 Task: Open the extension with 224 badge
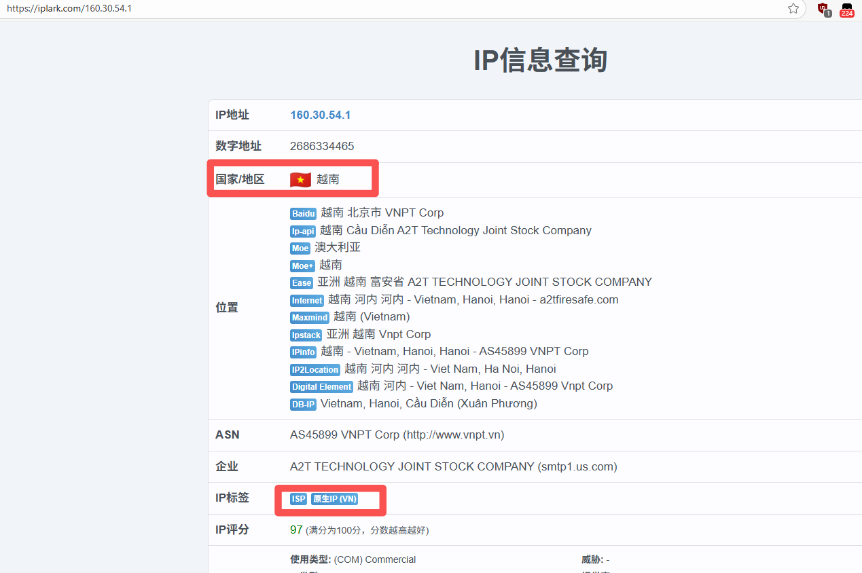coord(846,9)
